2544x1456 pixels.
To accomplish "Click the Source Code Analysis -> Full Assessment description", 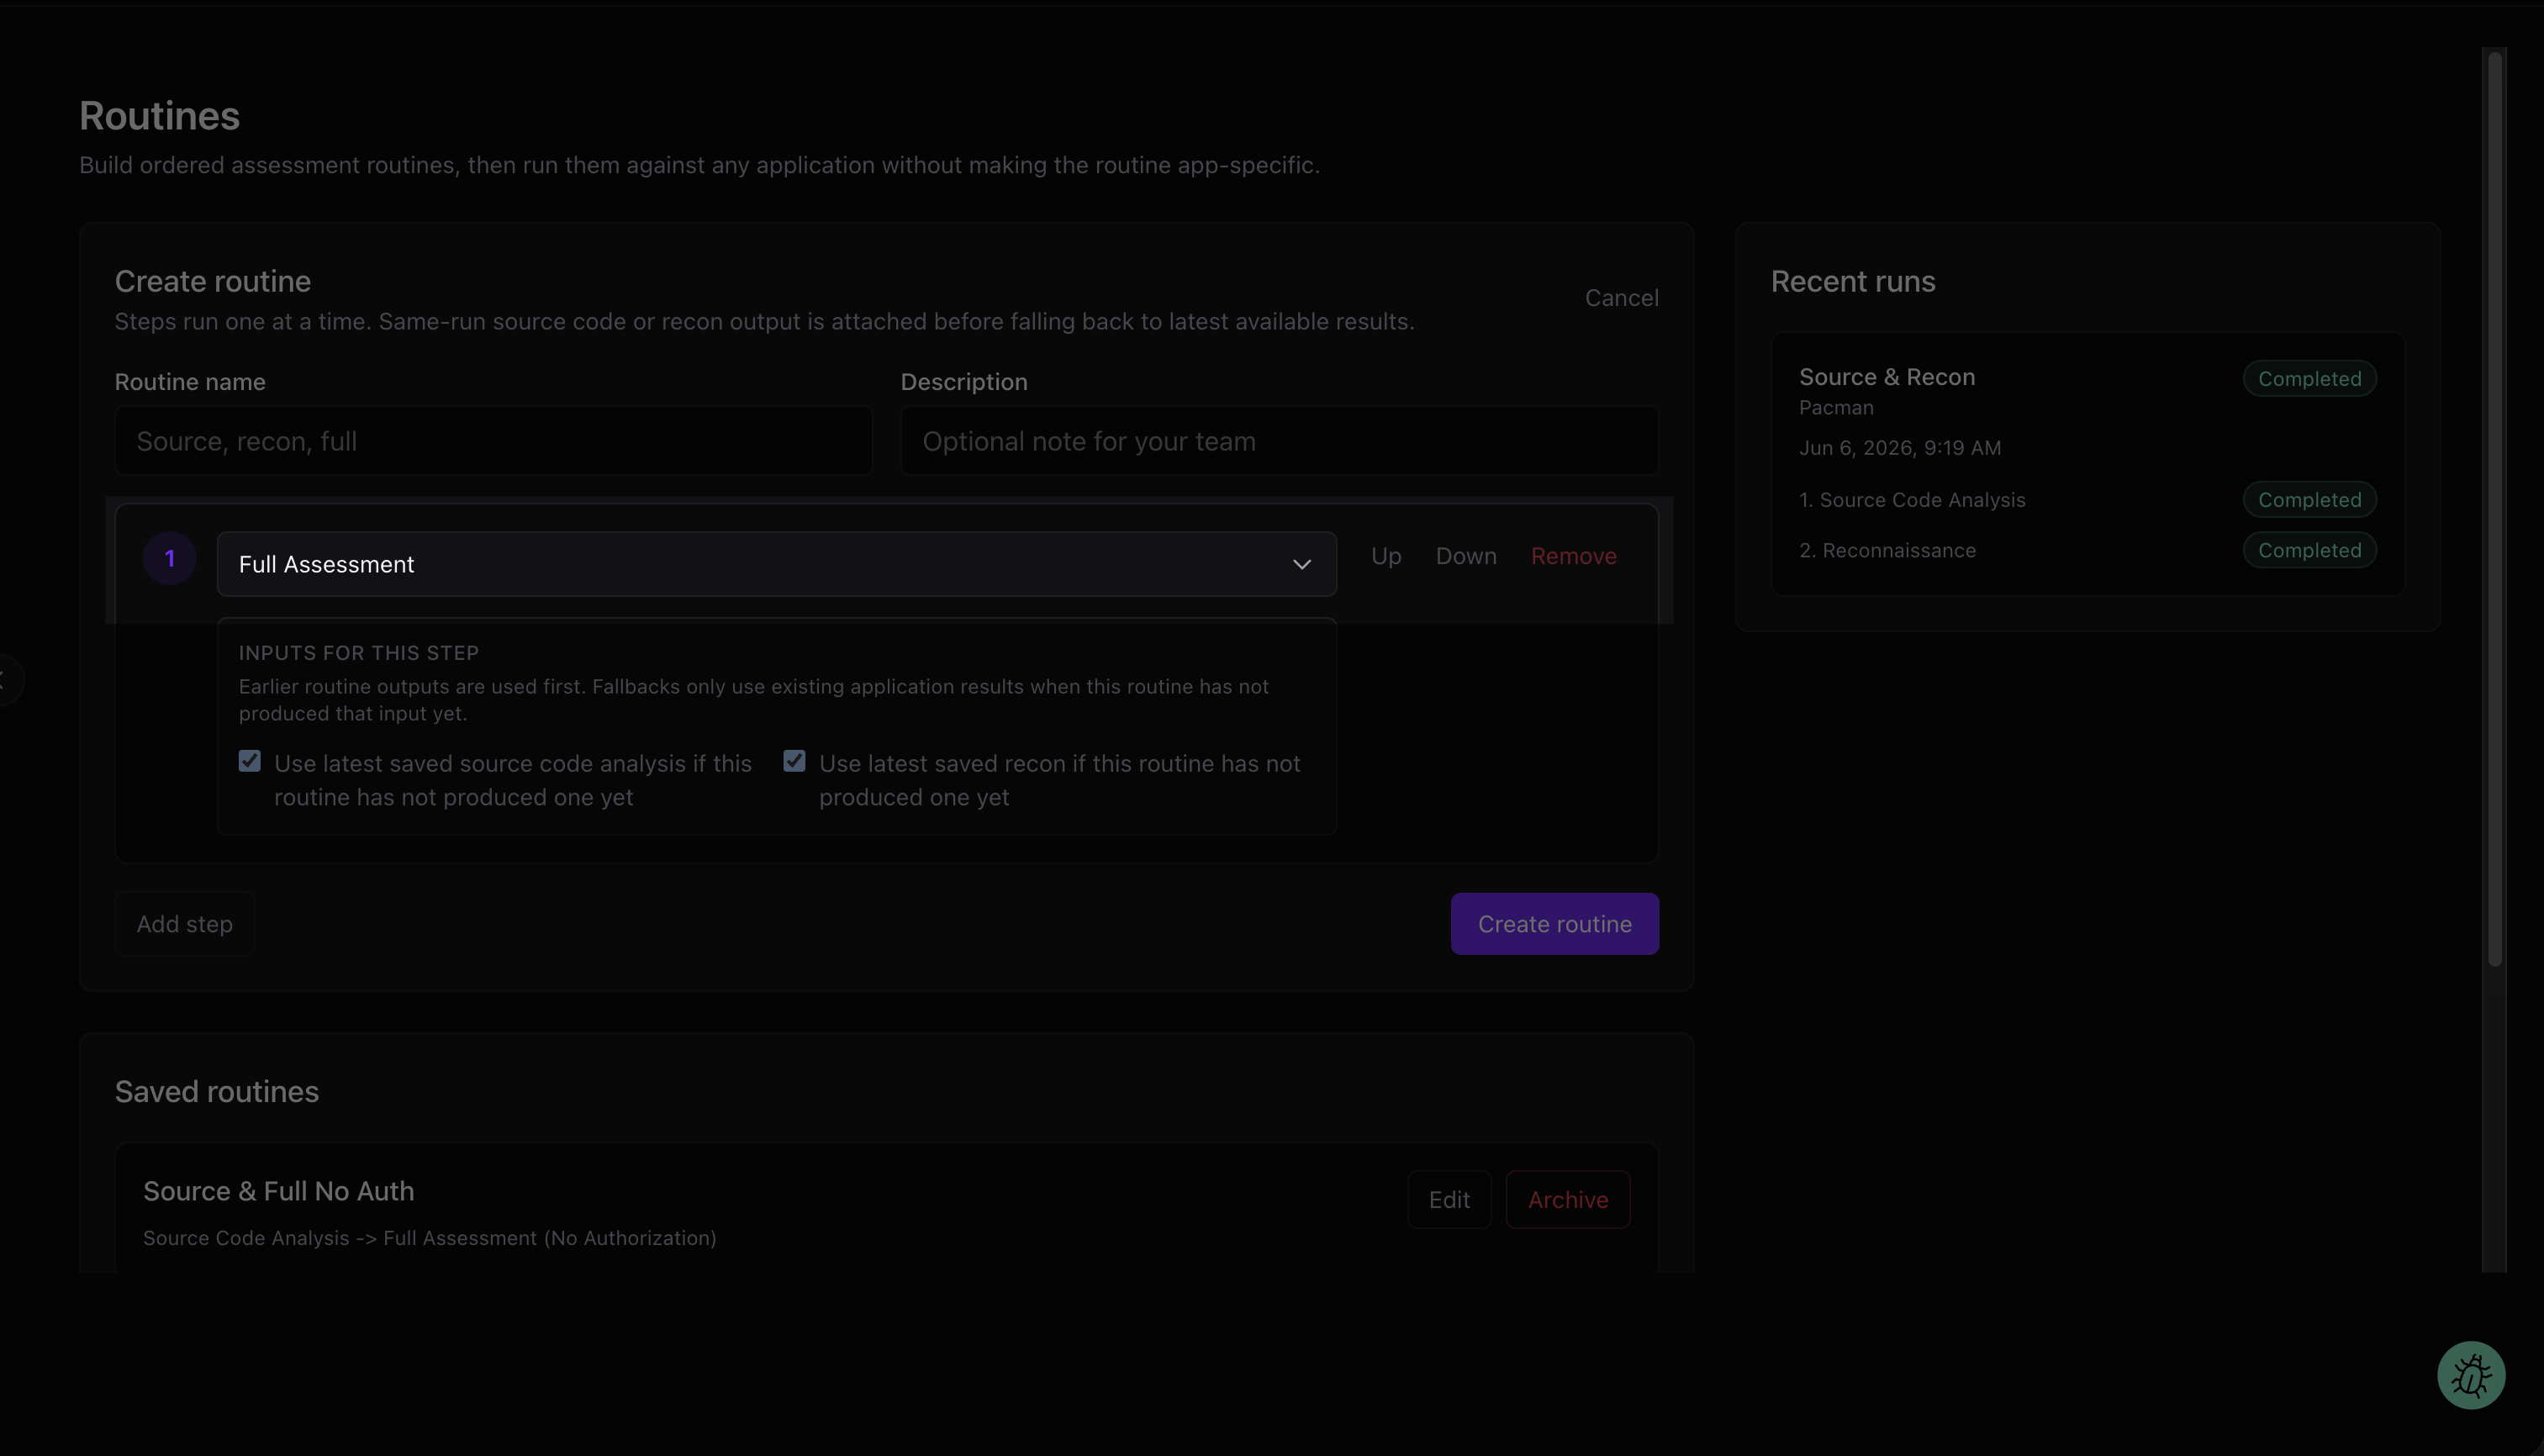I will click(x=430, y=1238).
